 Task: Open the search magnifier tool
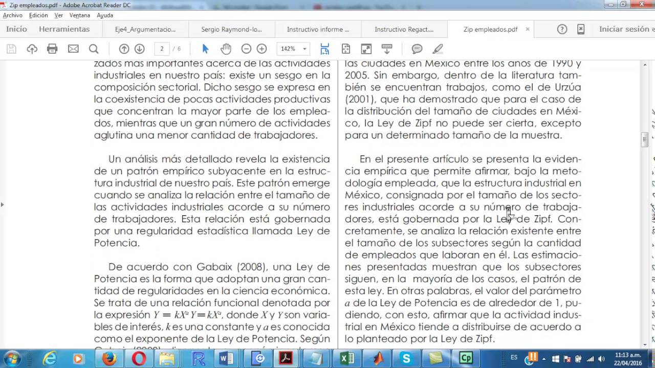94,49
